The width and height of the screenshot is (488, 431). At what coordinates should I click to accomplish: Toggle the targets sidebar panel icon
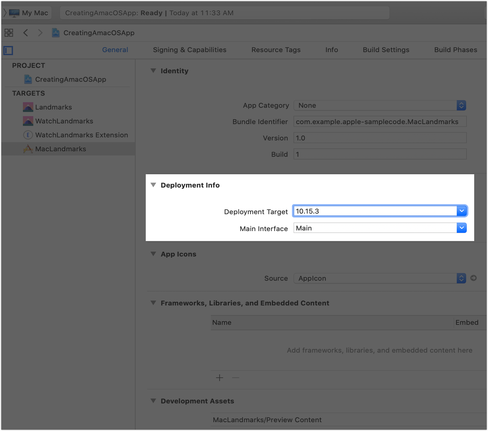pyautogui.click(x=8, y=50)
